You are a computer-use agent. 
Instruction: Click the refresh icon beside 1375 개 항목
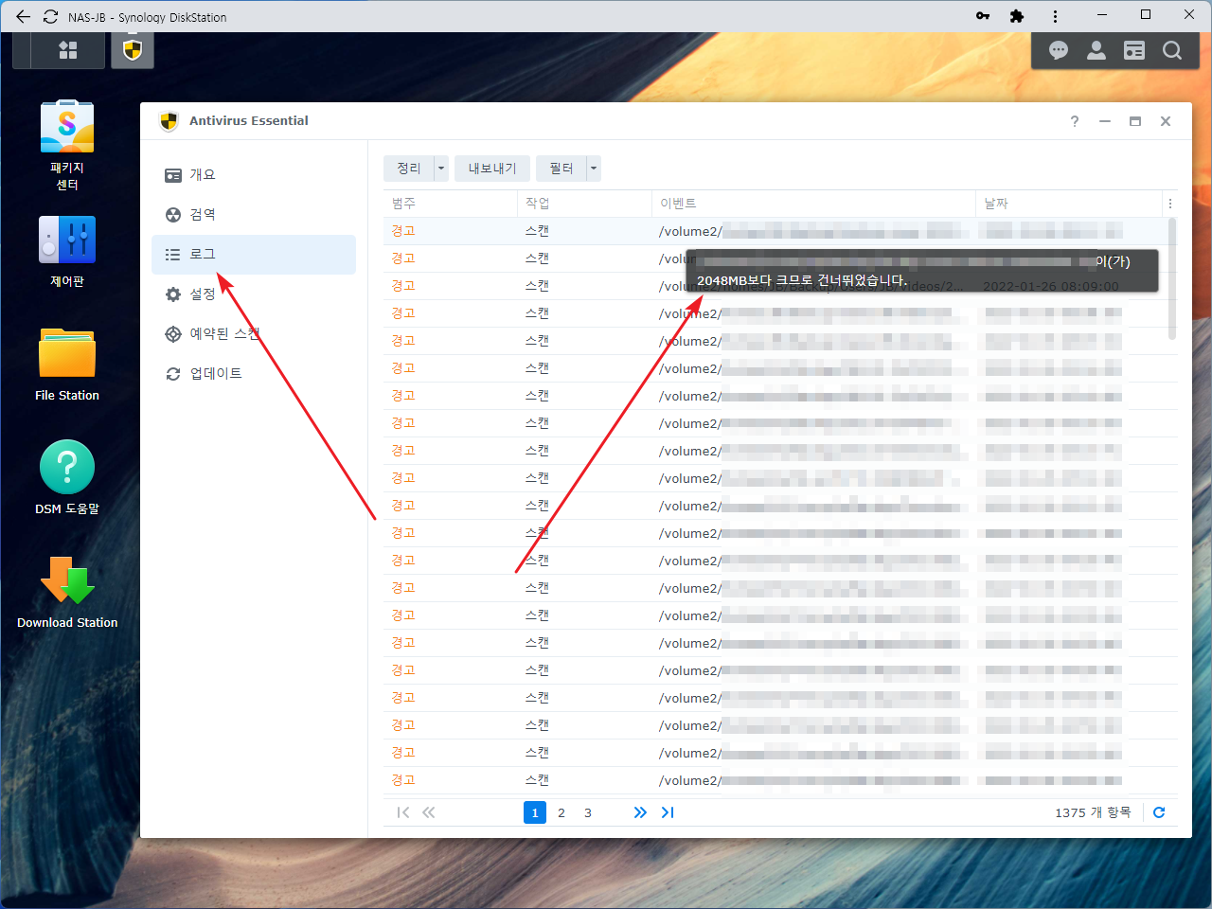[x=1159, y=812]
